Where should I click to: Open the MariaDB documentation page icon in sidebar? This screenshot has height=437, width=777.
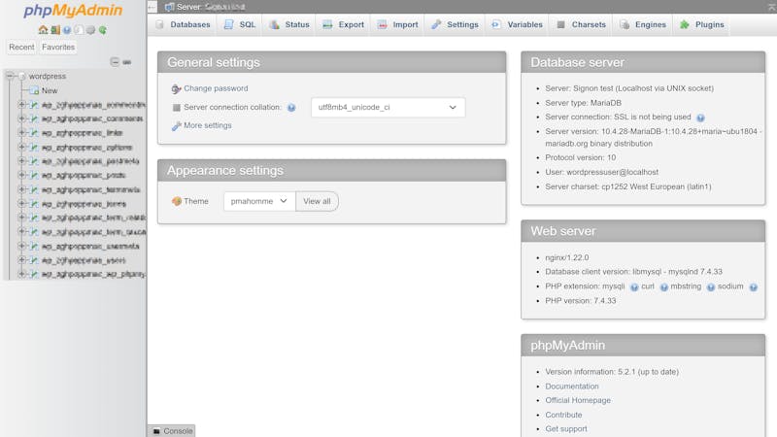(x=79, y=30)
